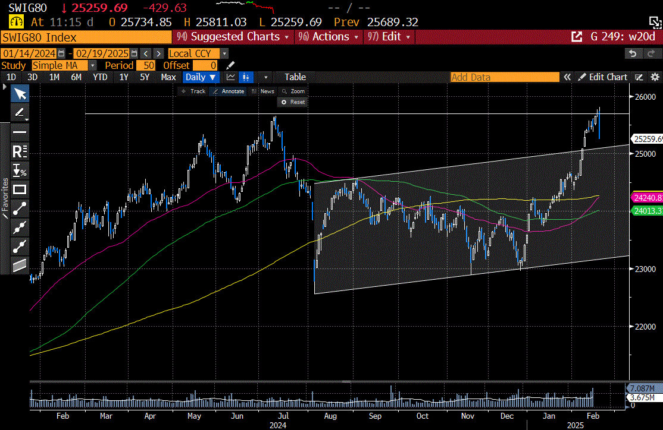Screen dimensions: 663x430
Task: Click the study edit pencil icon
Action: pos(230,65)
